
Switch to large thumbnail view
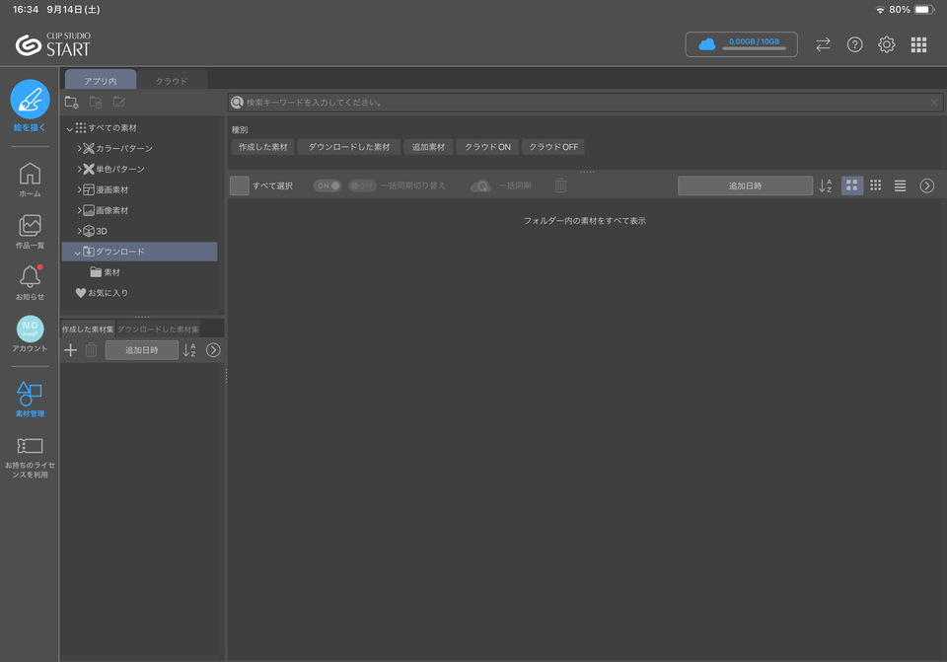[852, 185]
